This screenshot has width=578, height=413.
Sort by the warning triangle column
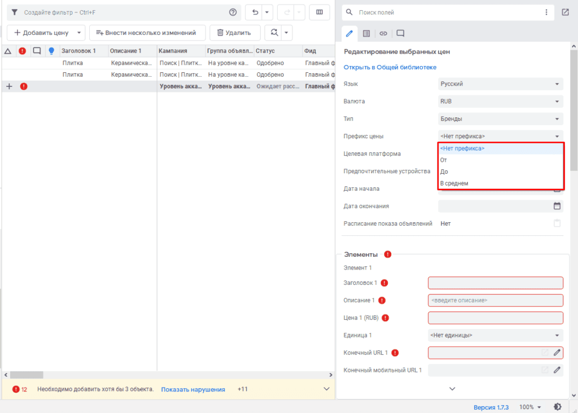[x=8, y=51]
